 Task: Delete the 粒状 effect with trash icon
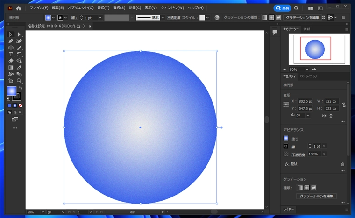[342, 164]
